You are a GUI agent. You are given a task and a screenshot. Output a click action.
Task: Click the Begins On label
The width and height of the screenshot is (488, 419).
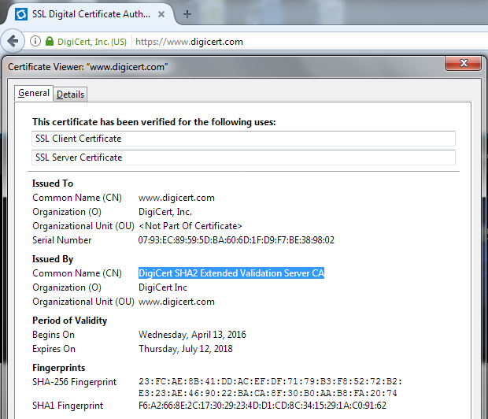pyautogui.click(x=54, y=335)
